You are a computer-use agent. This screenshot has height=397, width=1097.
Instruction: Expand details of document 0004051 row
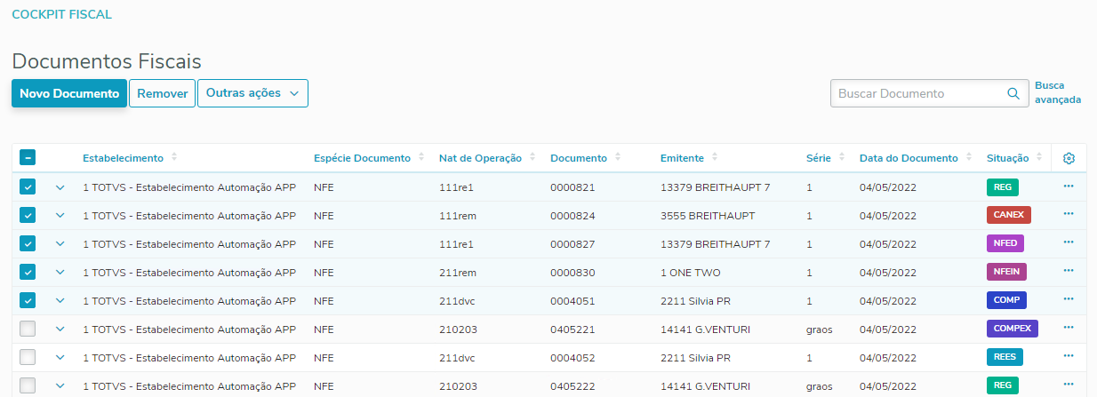(60, 301)
